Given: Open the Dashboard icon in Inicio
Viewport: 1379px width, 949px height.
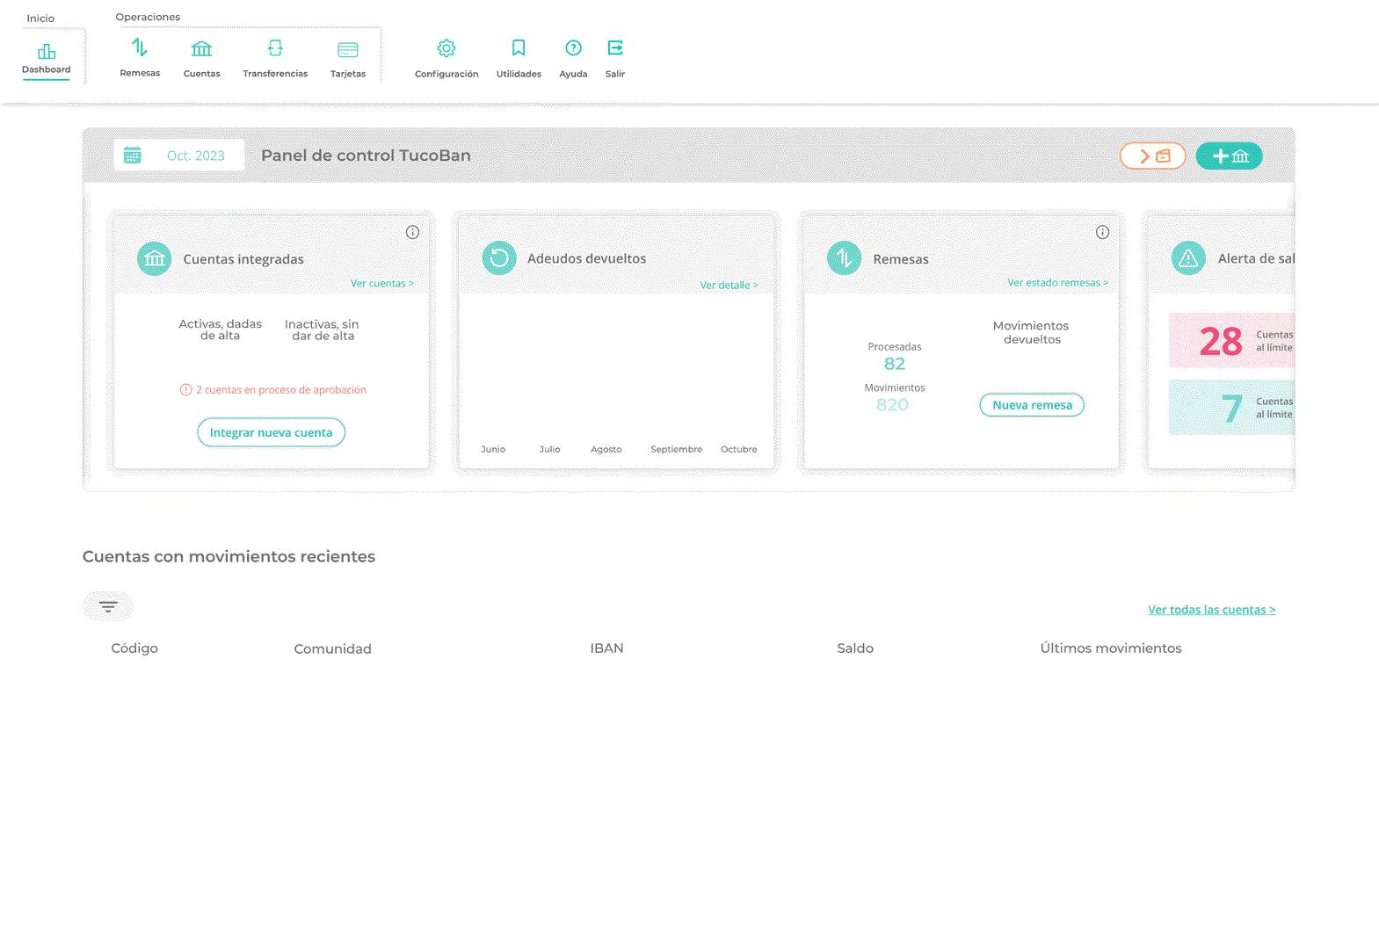Looking at the screenshot, I should click(47, 52).
